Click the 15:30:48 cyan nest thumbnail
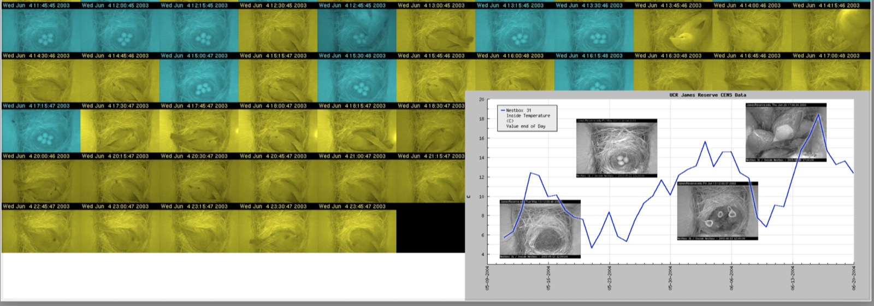874x306 pixels. click(x=357, y=81)
